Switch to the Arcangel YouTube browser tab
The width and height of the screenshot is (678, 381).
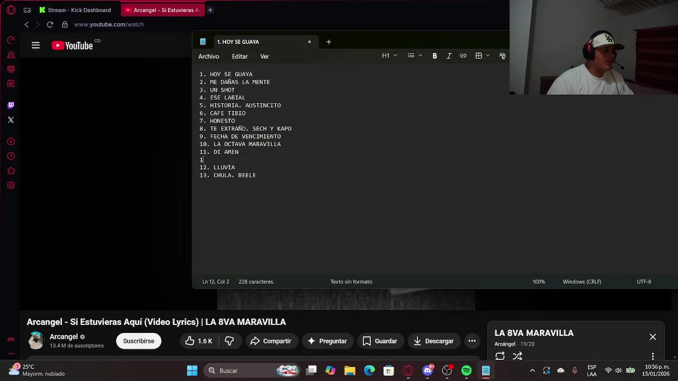point(162,10)
